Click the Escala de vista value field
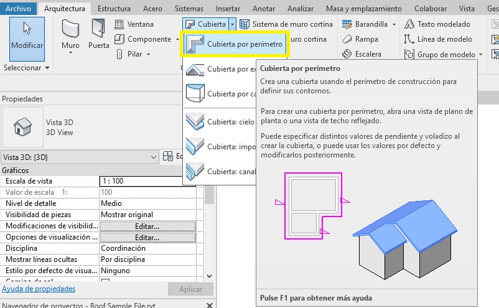Image resolution: width=499 pixels, height=308 pixels. [x=147, y=180]
